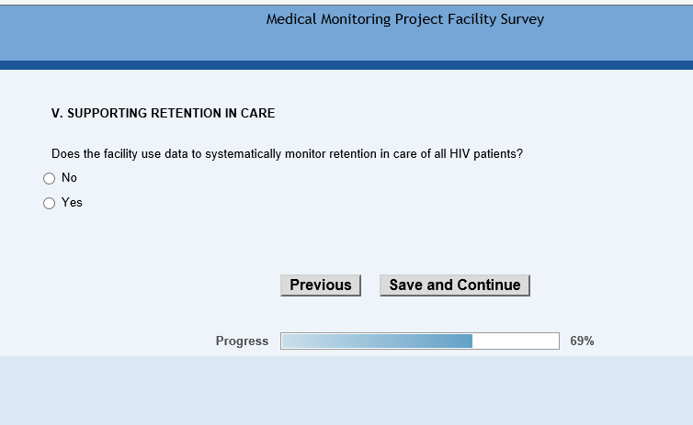
Task: Click the "No" answer label text
Action: [69, 178]
